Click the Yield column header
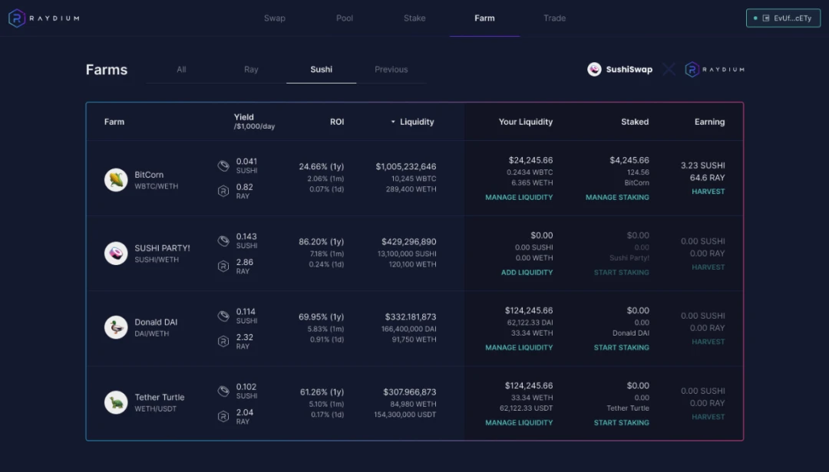The width and height of the screenshot is (829, 472). [x=254, y=121]
